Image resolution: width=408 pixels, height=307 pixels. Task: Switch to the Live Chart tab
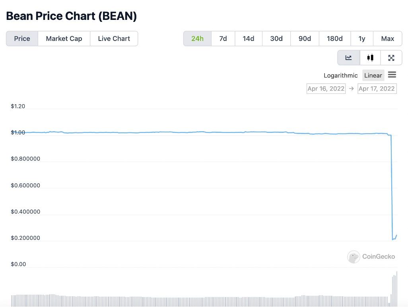pos(114,39)
